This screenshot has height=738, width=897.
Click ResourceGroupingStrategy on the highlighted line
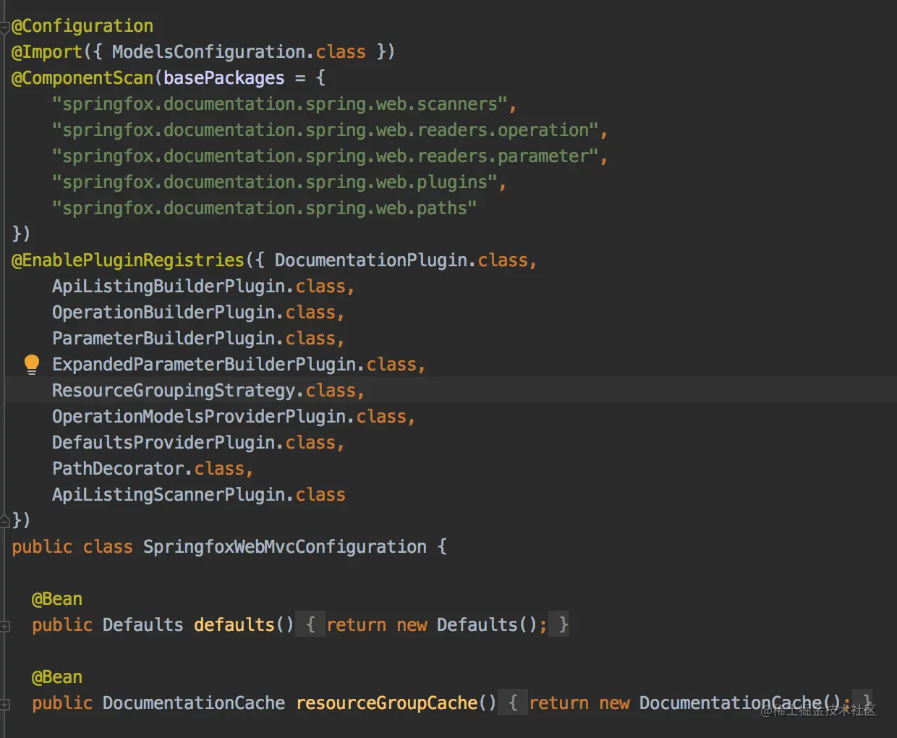coord(173,391)
